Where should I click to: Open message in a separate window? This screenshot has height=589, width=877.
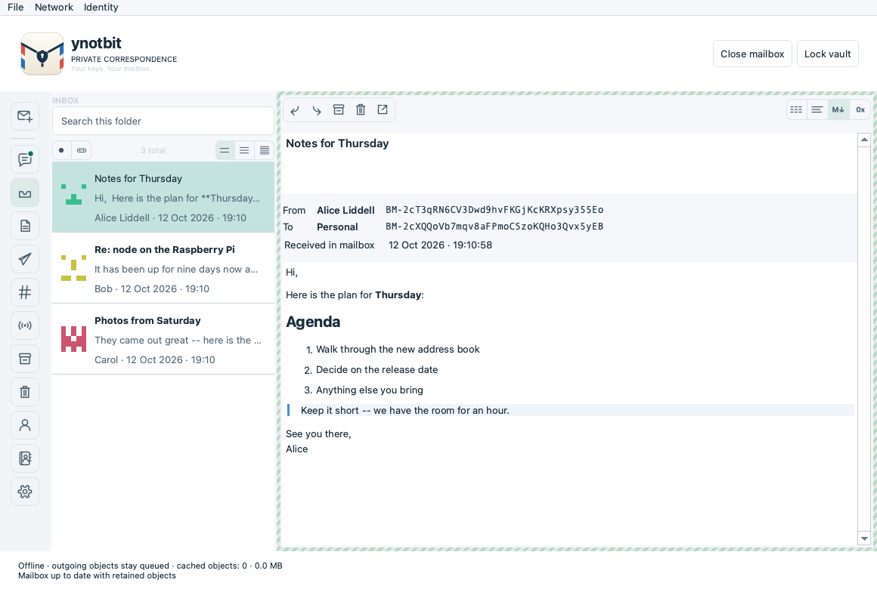coord(383,110)
